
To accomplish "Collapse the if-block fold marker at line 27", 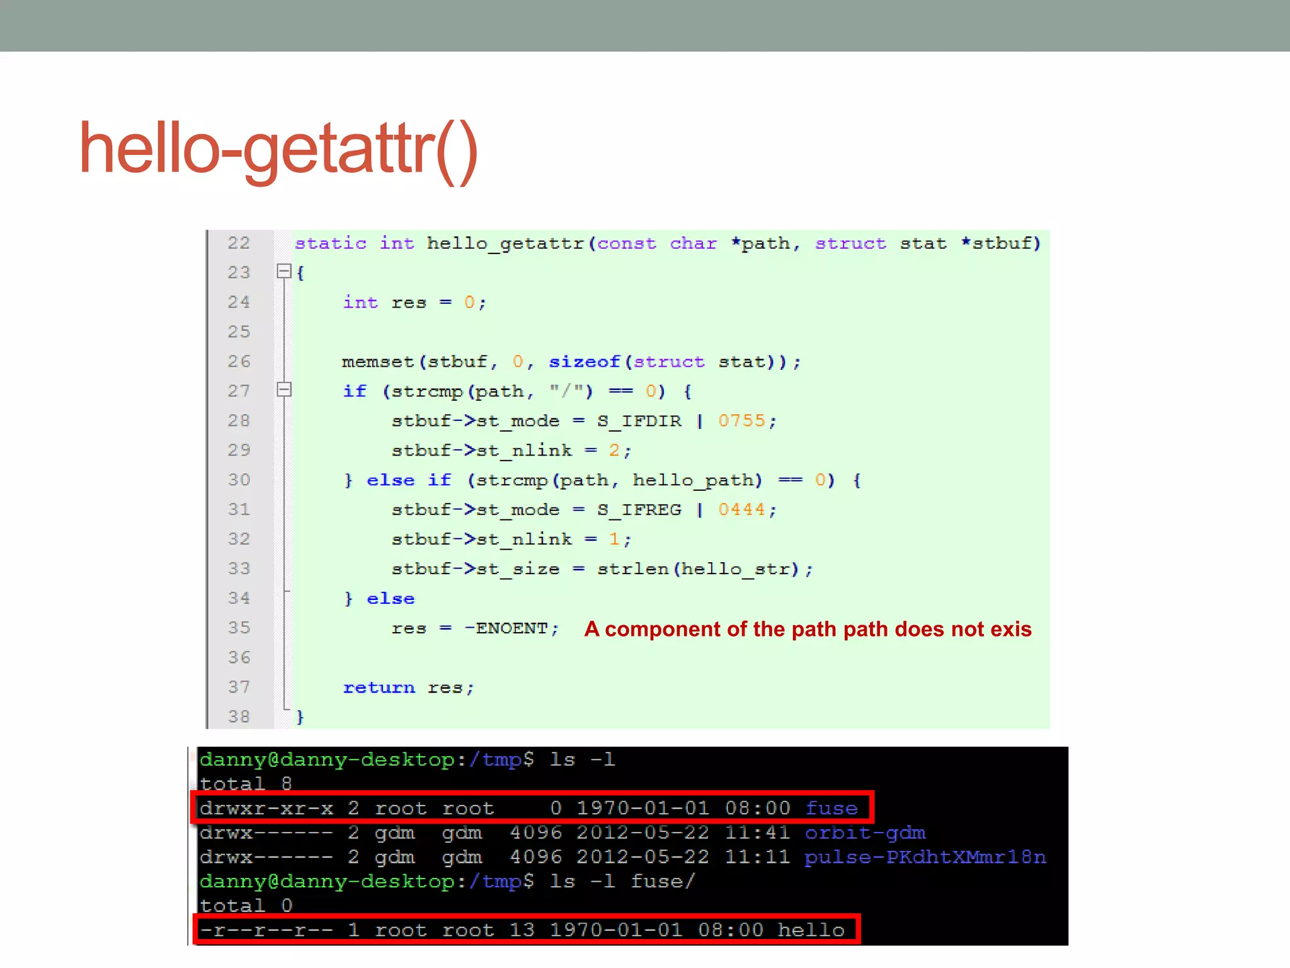I will pos(284,390).
